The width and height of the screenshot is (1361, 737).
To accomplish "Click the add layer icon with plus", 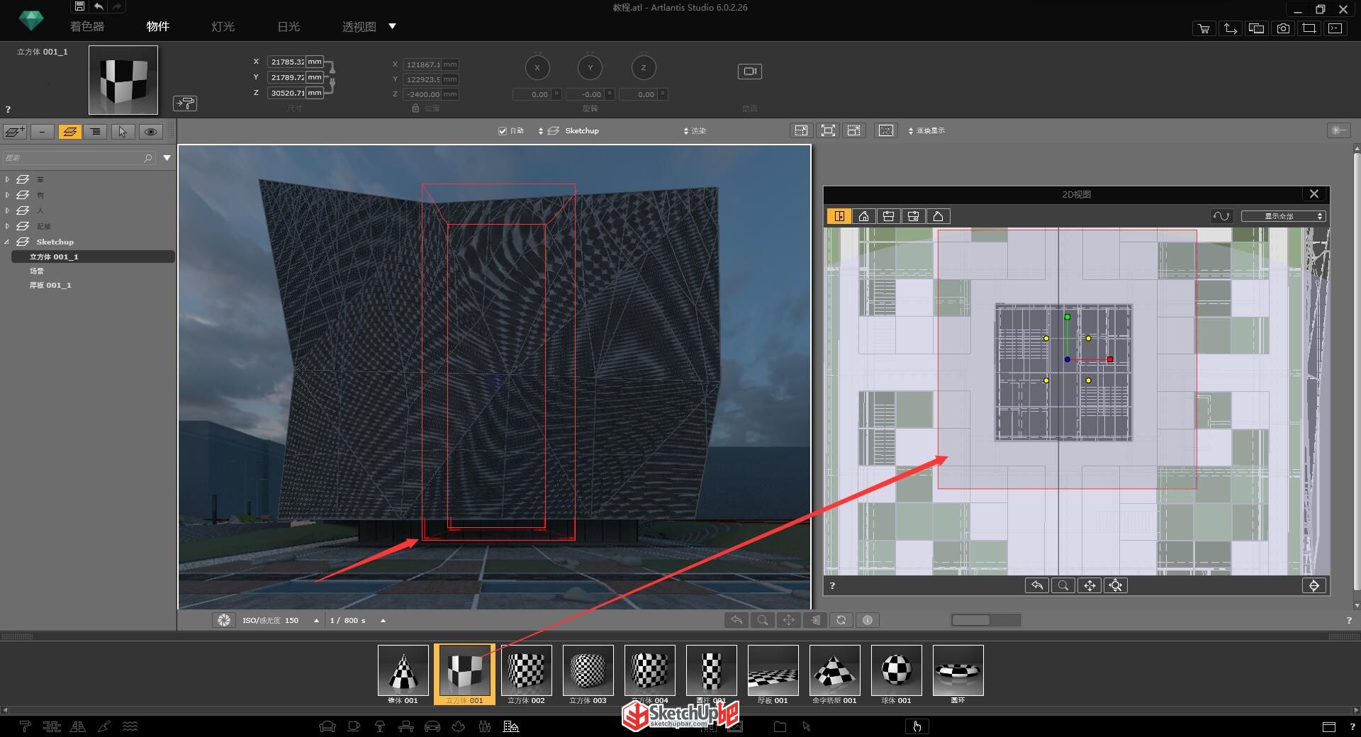I will pos(15,131).
